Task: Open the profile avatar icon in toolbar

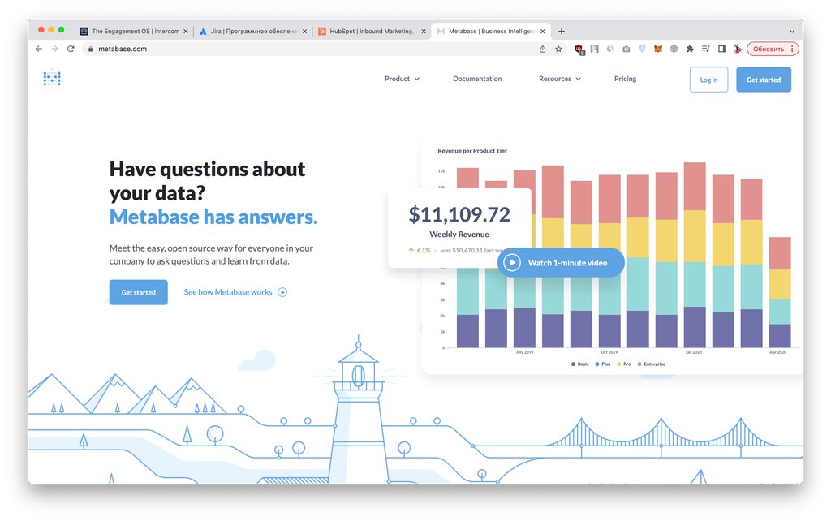Action: 737,49
